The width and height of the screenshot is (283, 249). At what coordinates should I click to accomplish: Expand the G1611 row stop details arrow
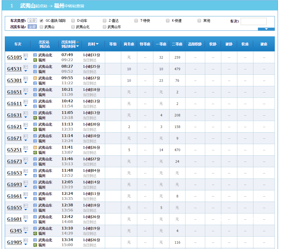[26, 106]
